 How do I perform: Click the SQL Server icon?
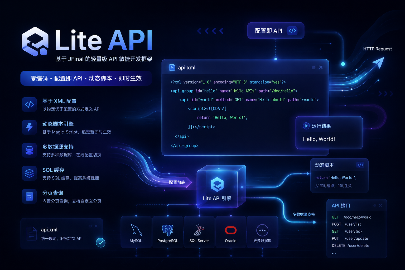point(199,230)
